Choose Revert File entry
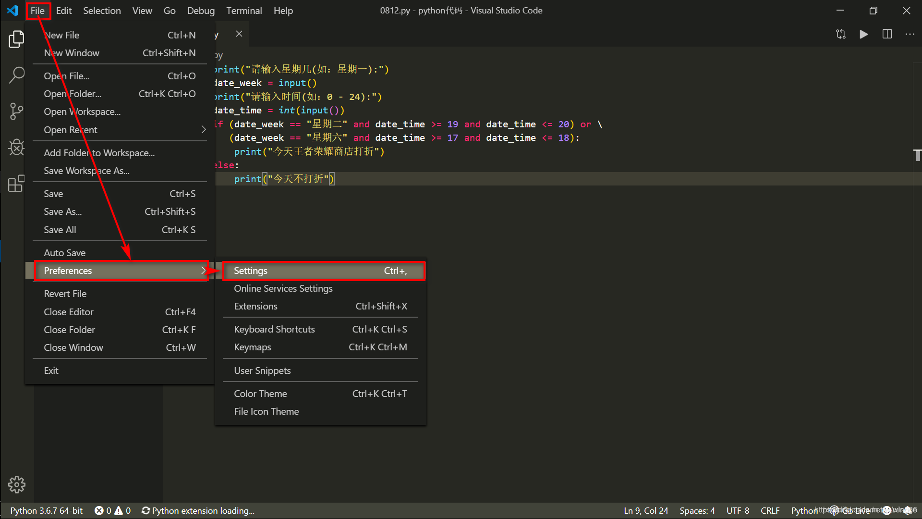The image size is (922, 519). point(120,294)
